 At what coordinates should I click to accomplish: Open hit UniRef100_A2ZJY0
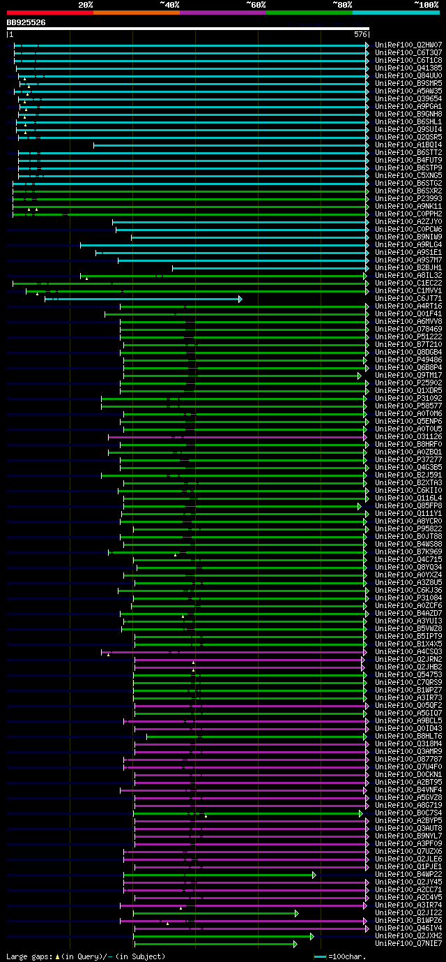click(x=408, y=221)
